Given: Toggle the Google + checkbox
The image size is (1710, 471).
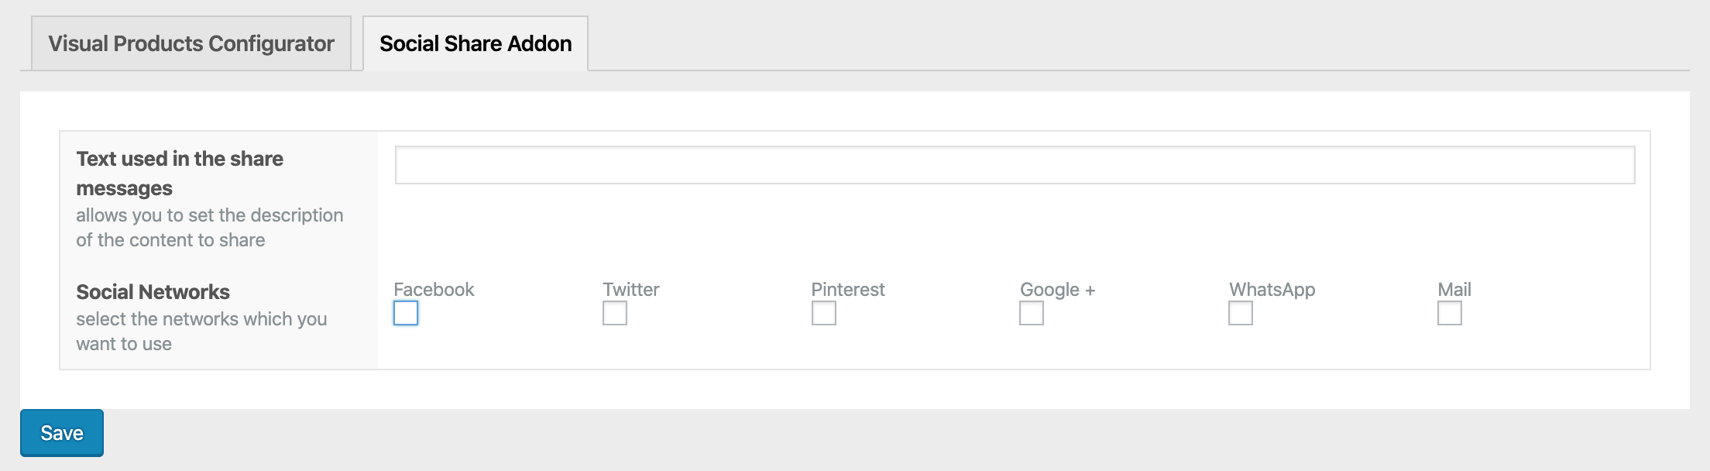Looking at the screenshot, I should click(x=1032, y=313).
